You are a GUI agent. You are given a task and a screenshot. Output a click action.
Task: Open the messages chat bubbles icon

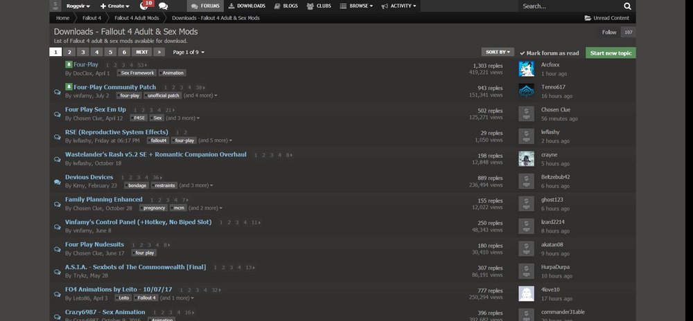point(163,6)
